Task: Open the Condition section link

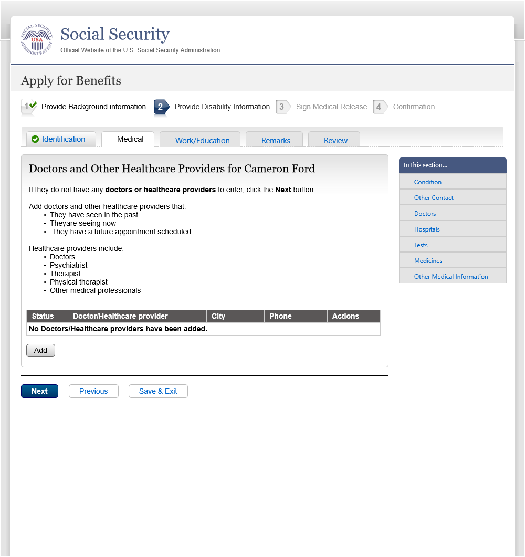Action: (428, 182)
